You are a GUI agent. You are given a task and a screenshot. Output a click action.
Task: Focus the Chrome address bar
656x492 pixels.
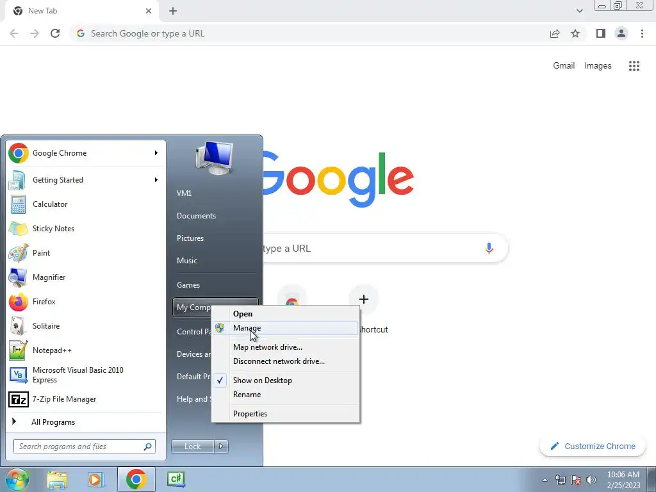pyautogui.click(x=309, y=33)
